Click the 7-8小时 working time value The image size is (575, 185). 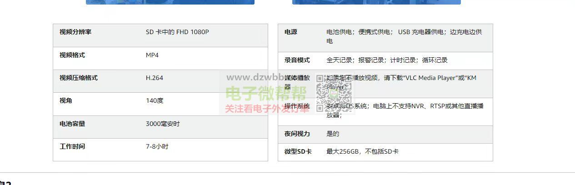[157, 146]
